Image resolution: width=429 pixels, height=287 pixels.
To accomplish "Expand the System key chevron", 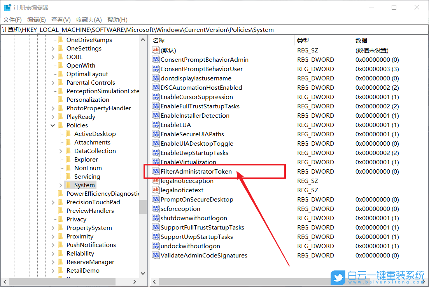I will coord(61,185).
